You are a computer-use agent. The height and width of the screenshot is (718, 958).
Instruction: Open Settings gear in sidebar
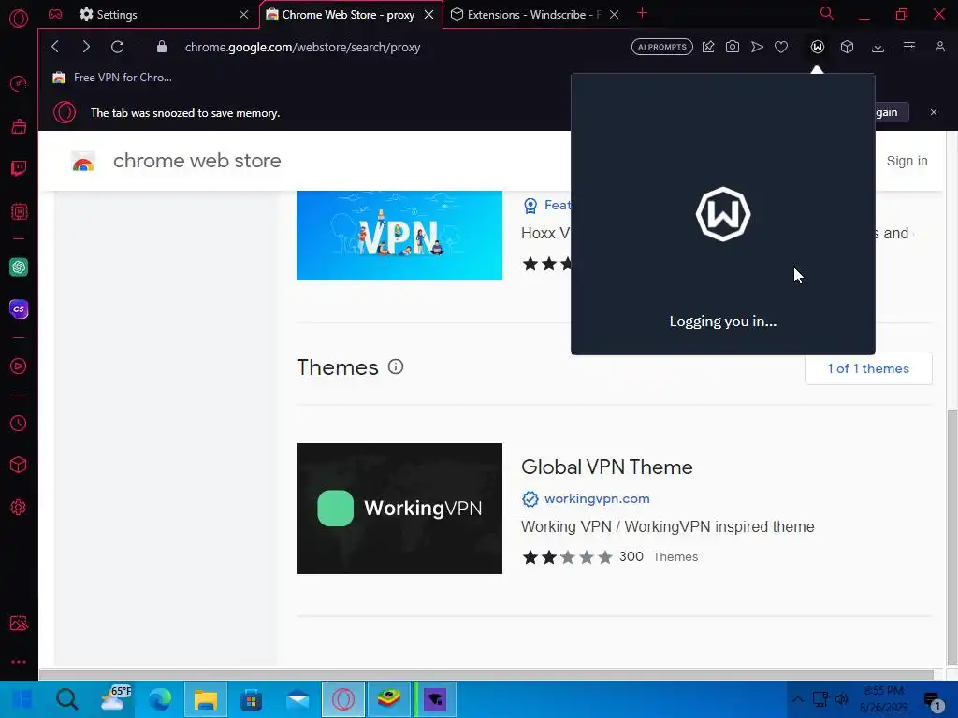(x=19, y=508)
